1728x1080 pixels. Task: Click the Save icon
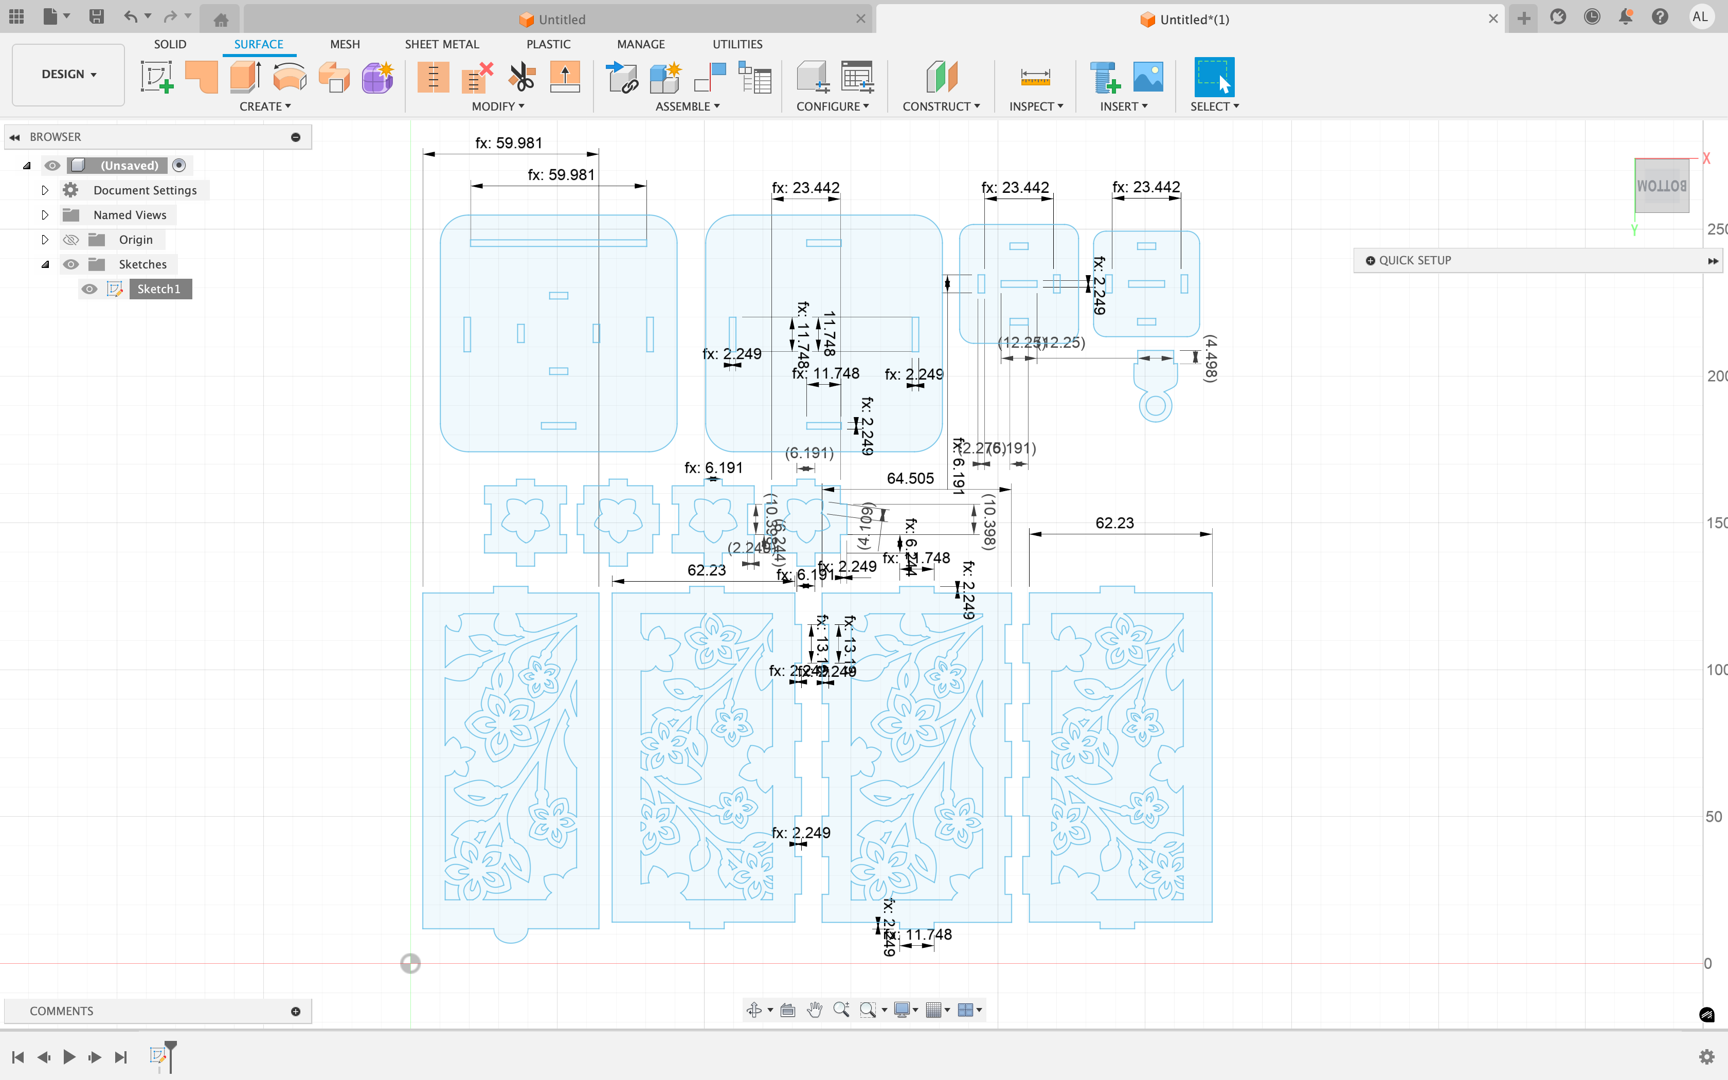click(96, 16)
